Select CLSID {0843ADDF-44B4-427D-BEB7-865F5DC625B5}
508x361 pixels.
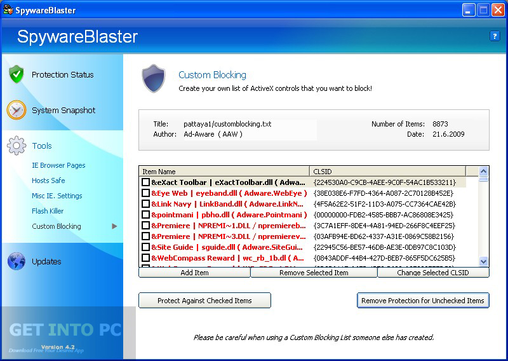[x=384, y=258]
